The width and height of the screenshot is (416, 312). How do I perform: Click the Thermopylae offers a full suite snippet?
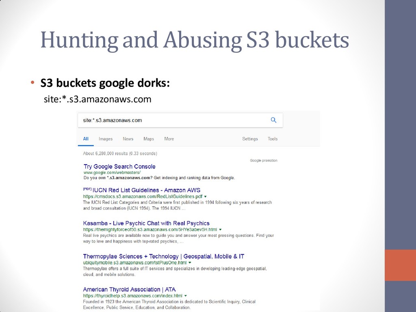[175, 271]
